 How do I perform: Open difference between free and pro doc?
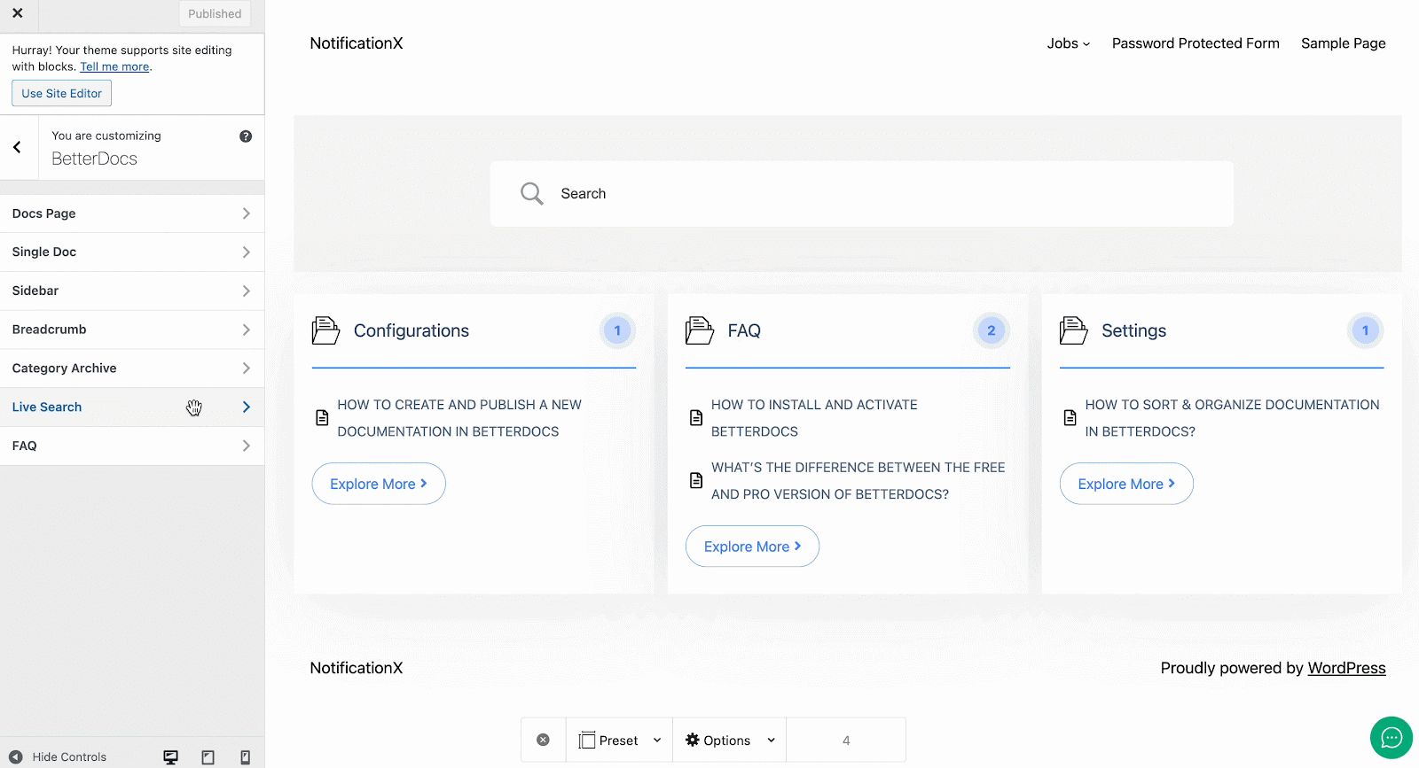click(x=858, y=481)
